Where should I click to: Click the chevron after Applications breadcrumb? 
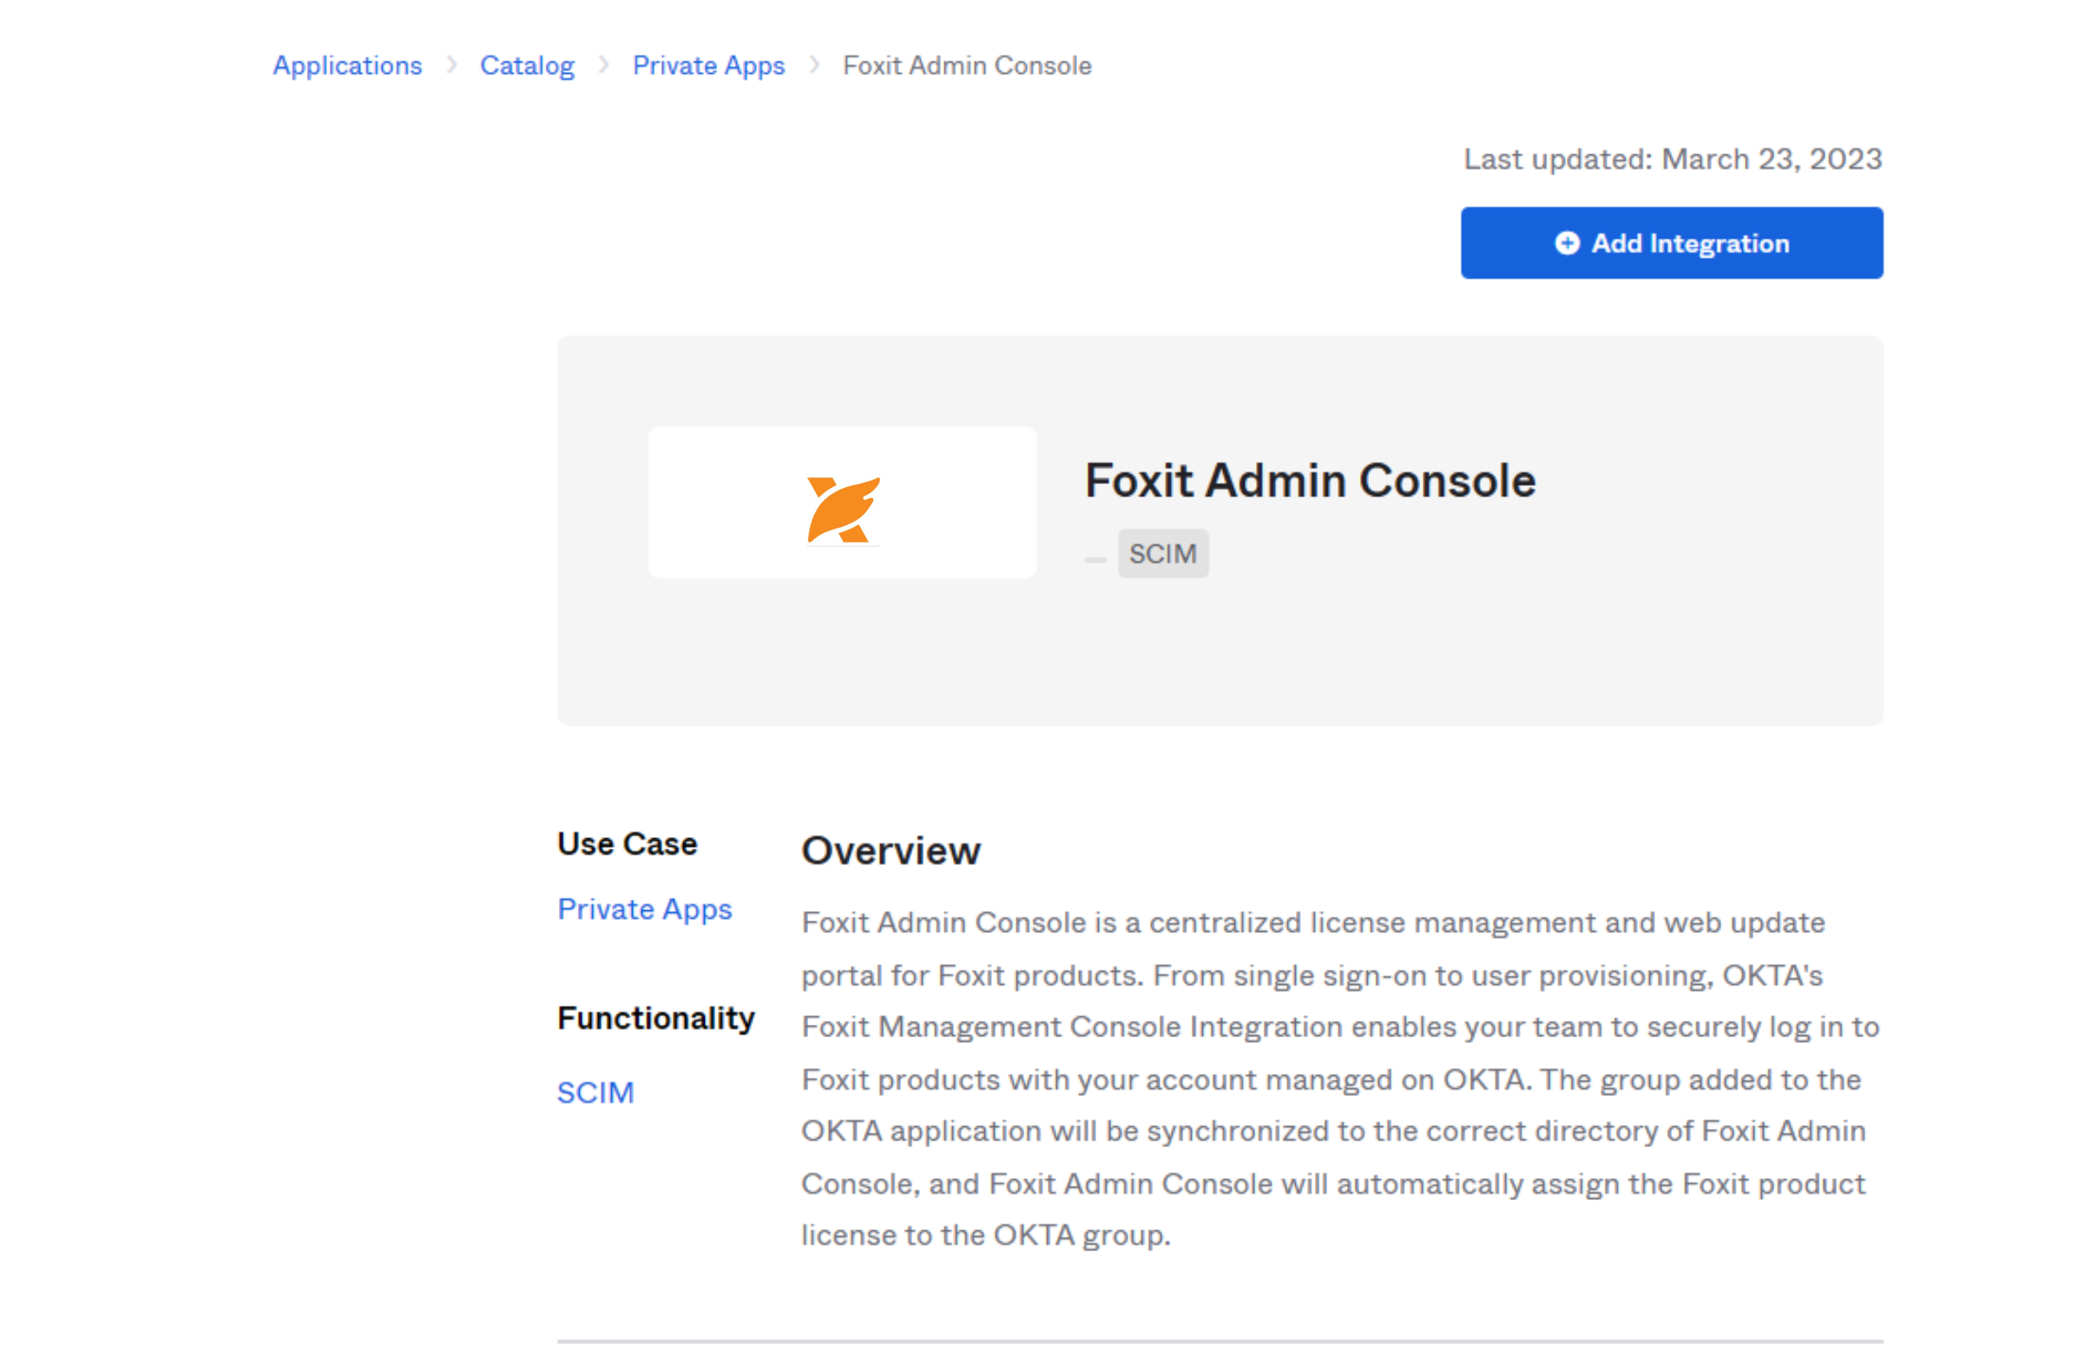pos(452,65)
